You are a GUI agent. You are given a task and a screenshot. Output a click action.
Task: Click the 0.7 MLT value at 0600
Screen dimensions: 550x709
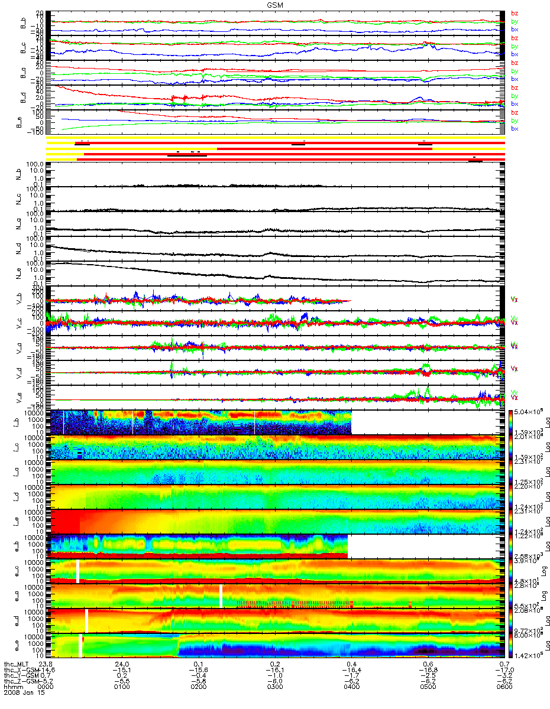[504, 664]
